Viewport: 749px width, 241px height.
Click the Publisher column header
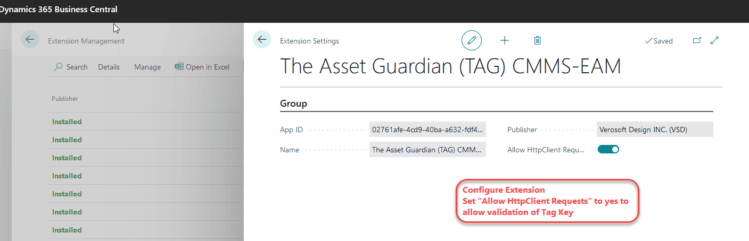click(x=65, y=98)
